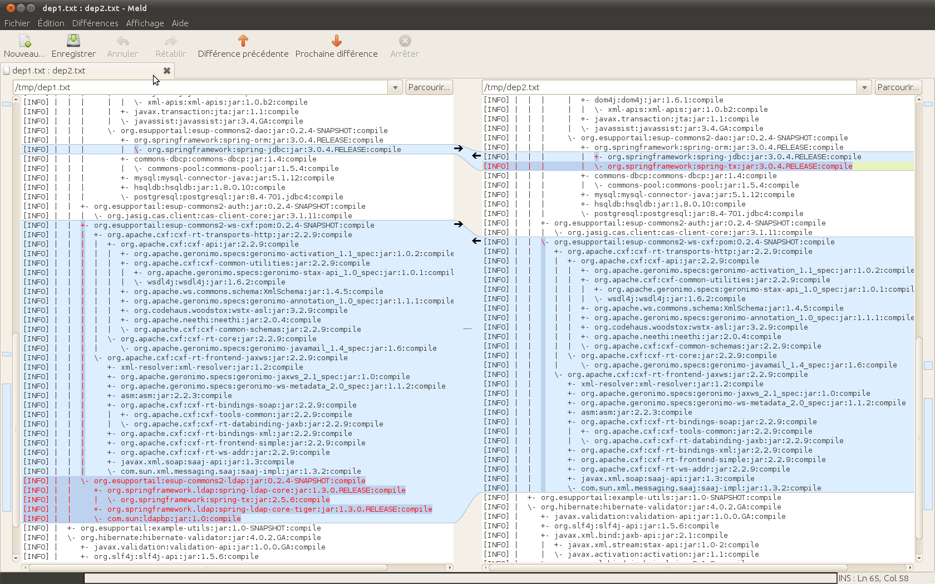Click the Rétablir redo arrow icon
This screenshot has height=584, width=935.
coord(170,41)
